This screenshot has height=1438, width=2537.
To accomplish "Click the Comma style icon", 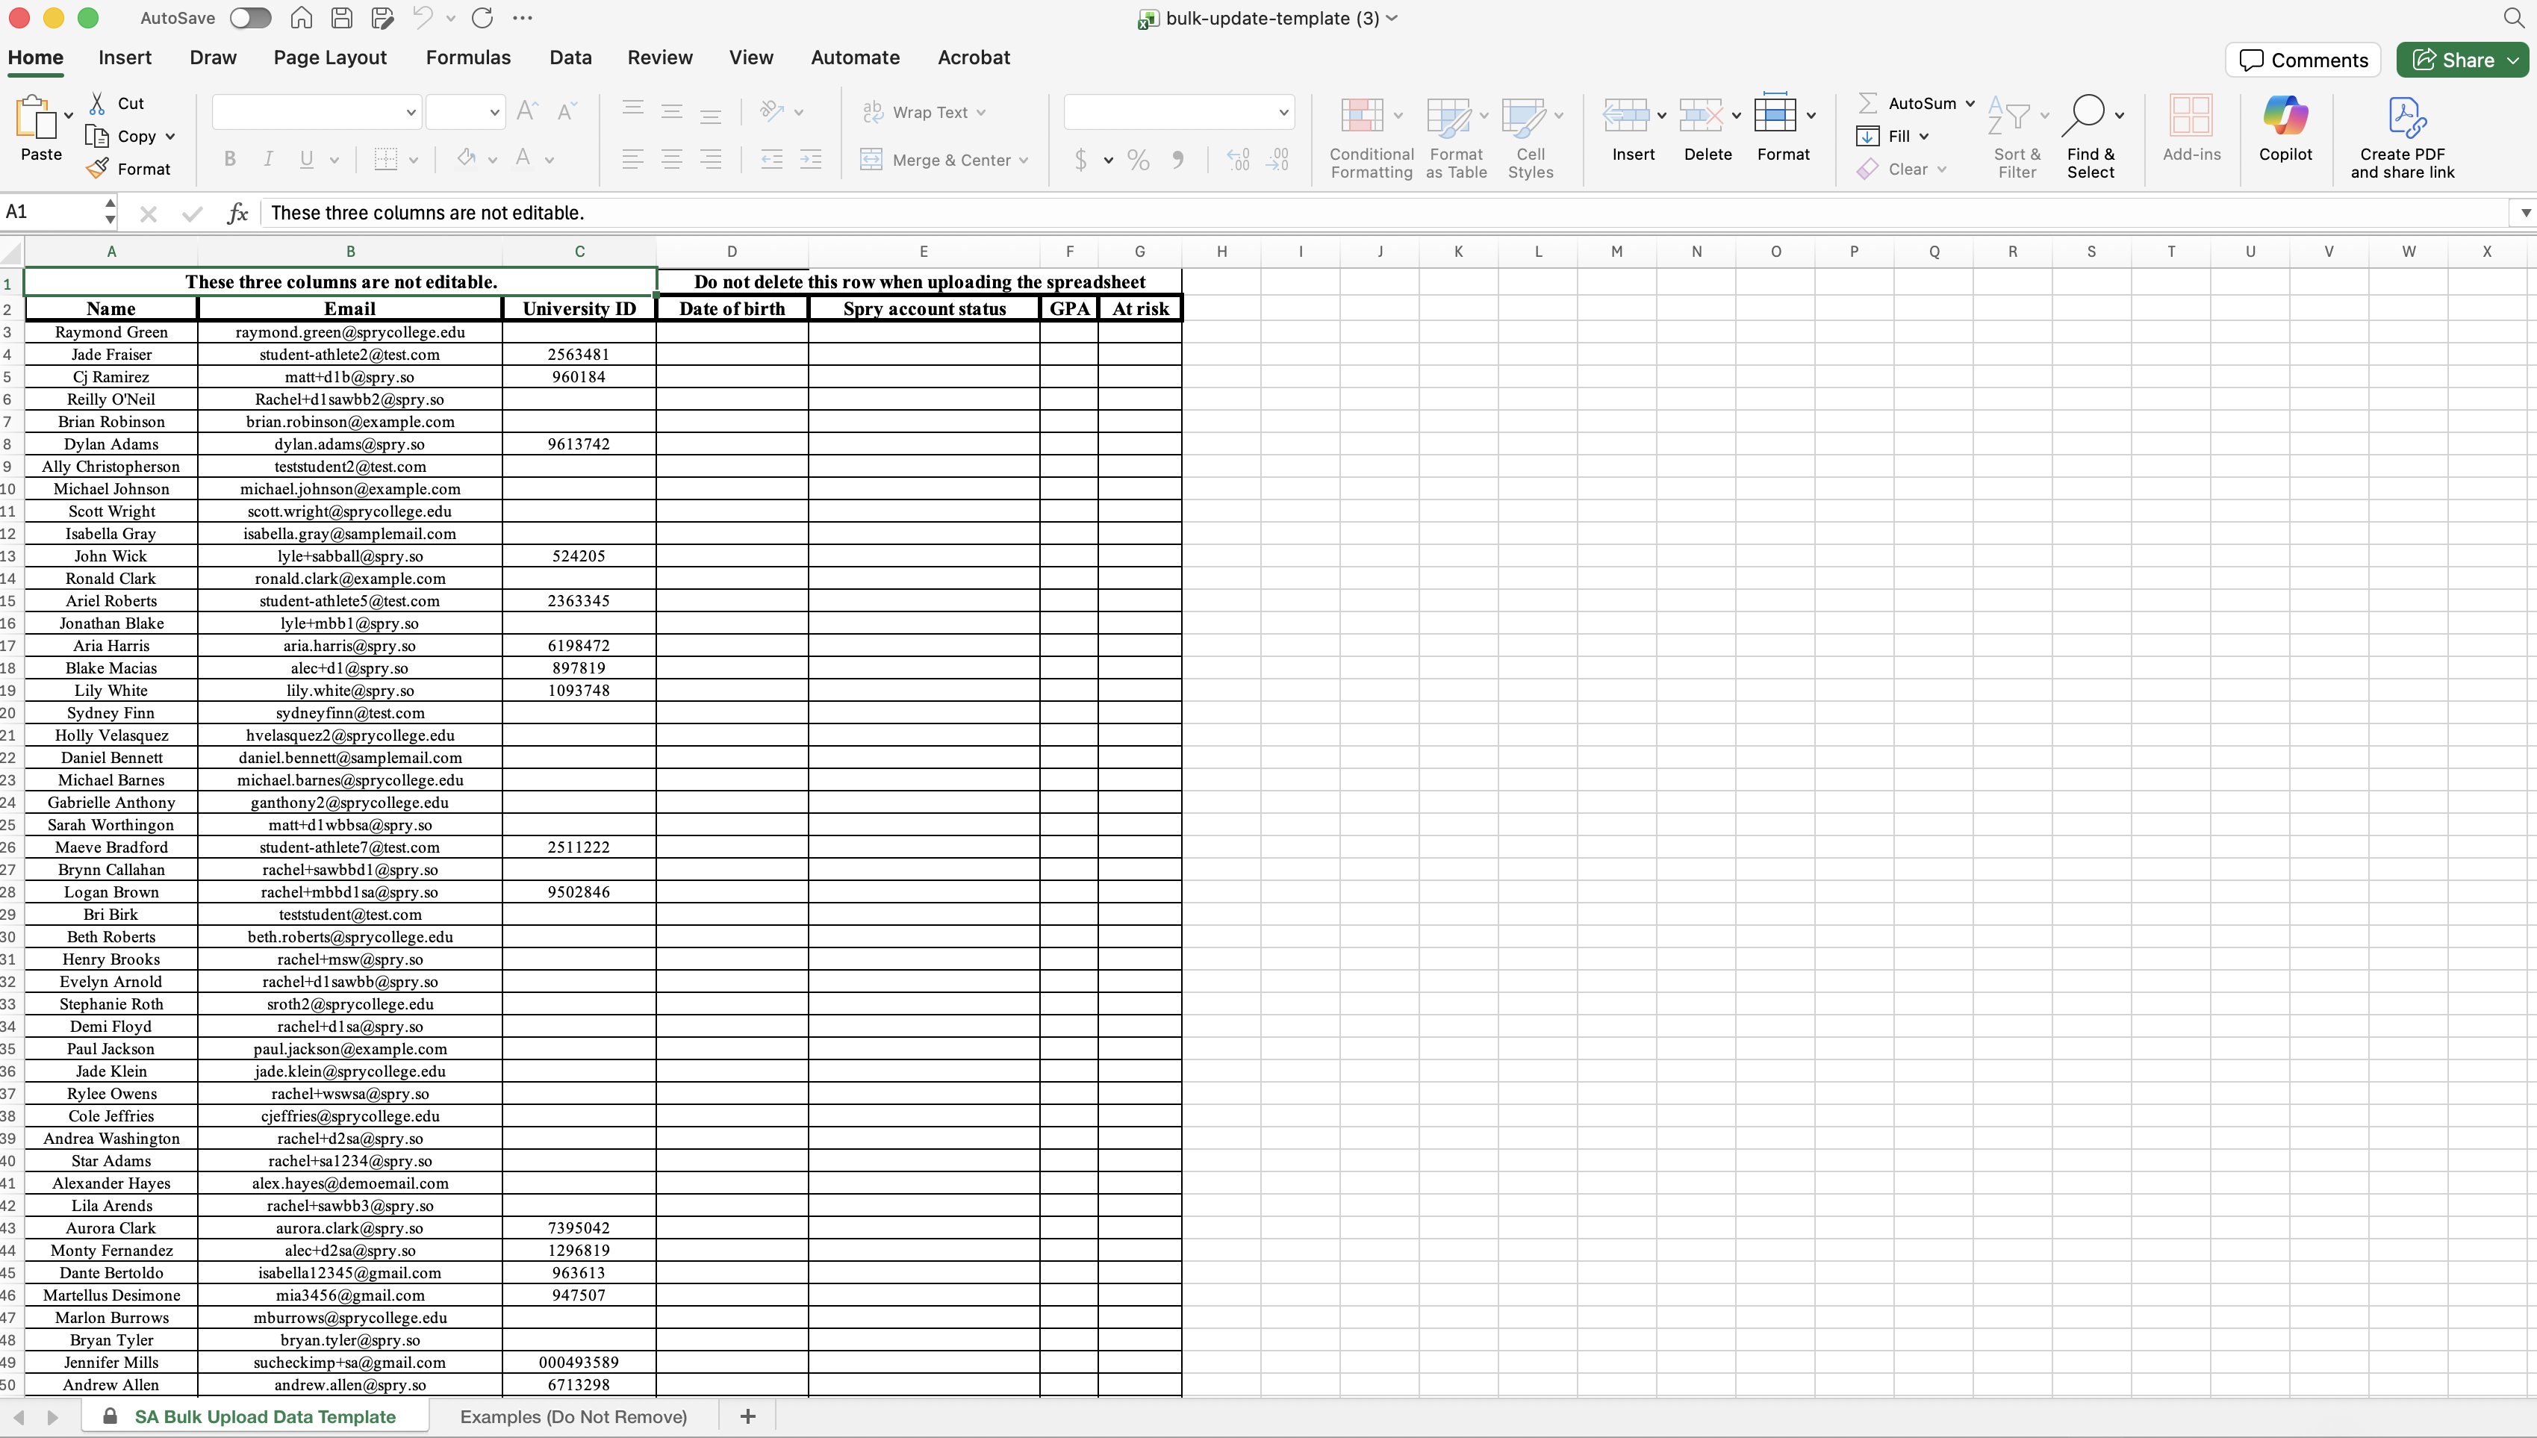I will pyautogui.click(x=1178, y=160).
